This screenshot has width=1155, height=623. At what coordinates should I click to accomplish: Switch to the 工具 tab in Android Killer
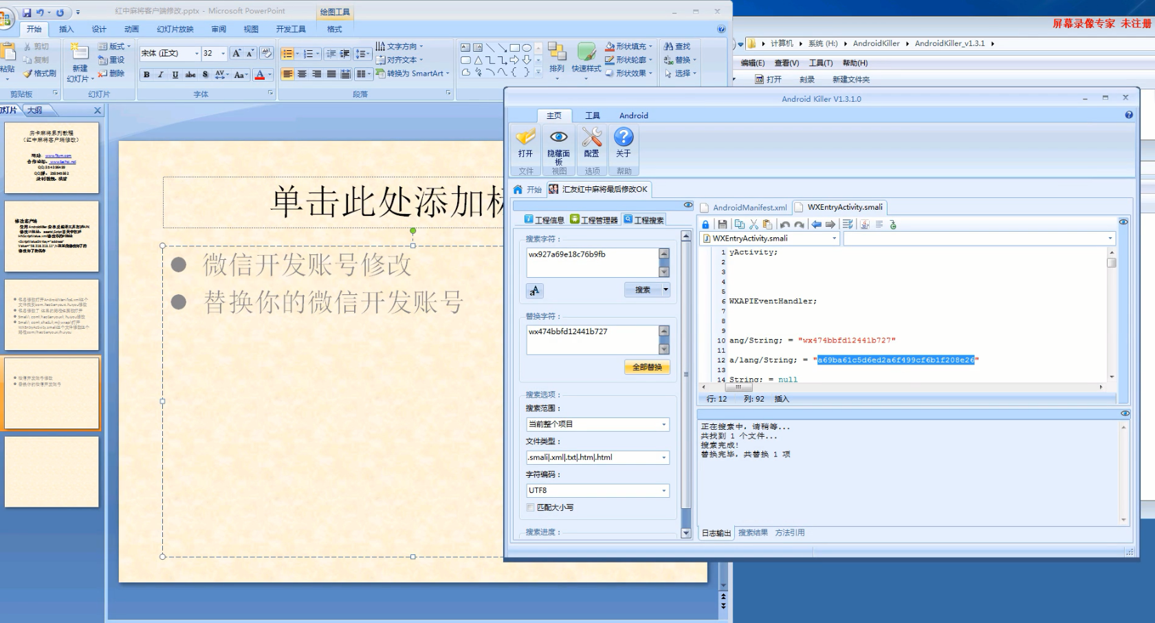(x=593, y=116)
